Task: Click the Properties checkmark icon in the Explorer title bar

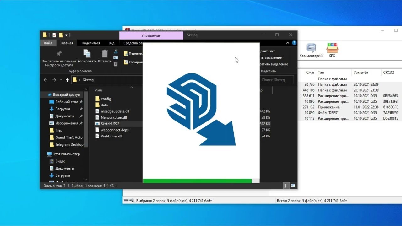Action: tap(54, 35)
